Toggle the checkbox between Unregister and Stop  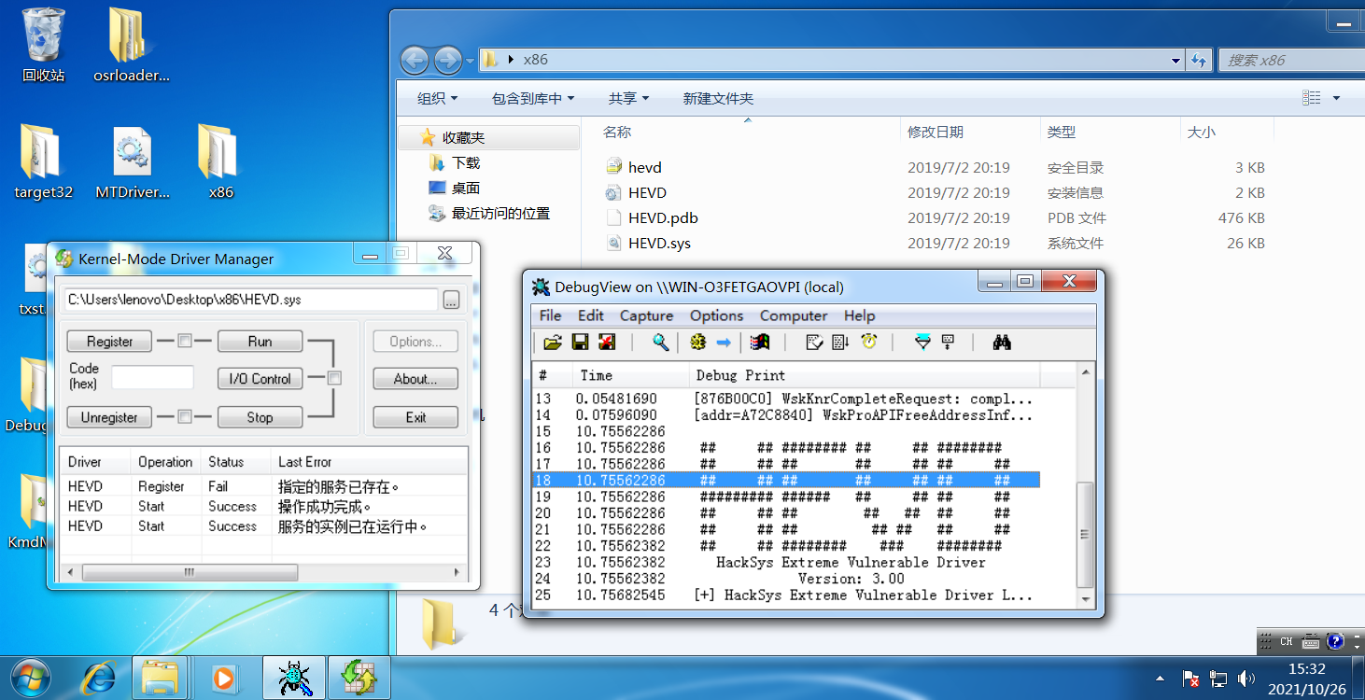185,416
